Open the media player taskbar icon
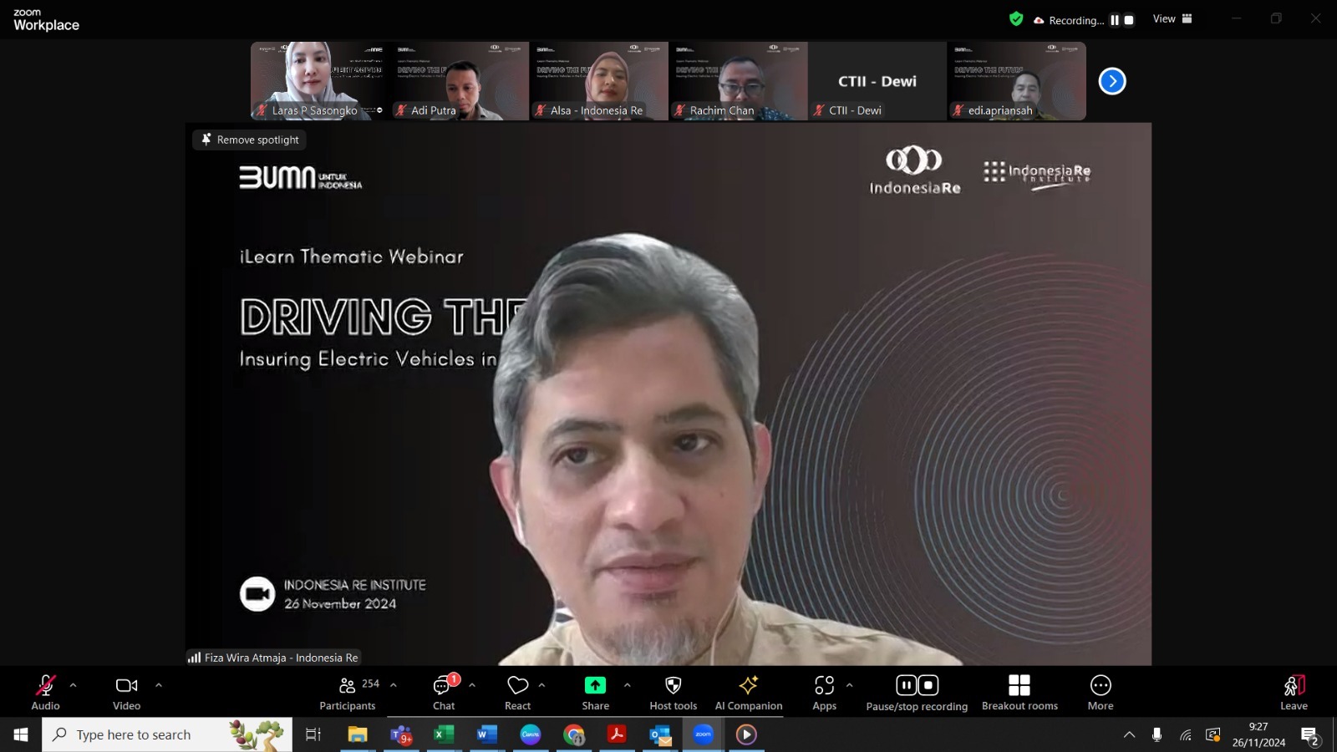The height and width of the screenshot is (752, 1337). (746, 734)
